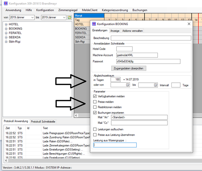Expand the SEEKDA tree node

tap(6, 38)
